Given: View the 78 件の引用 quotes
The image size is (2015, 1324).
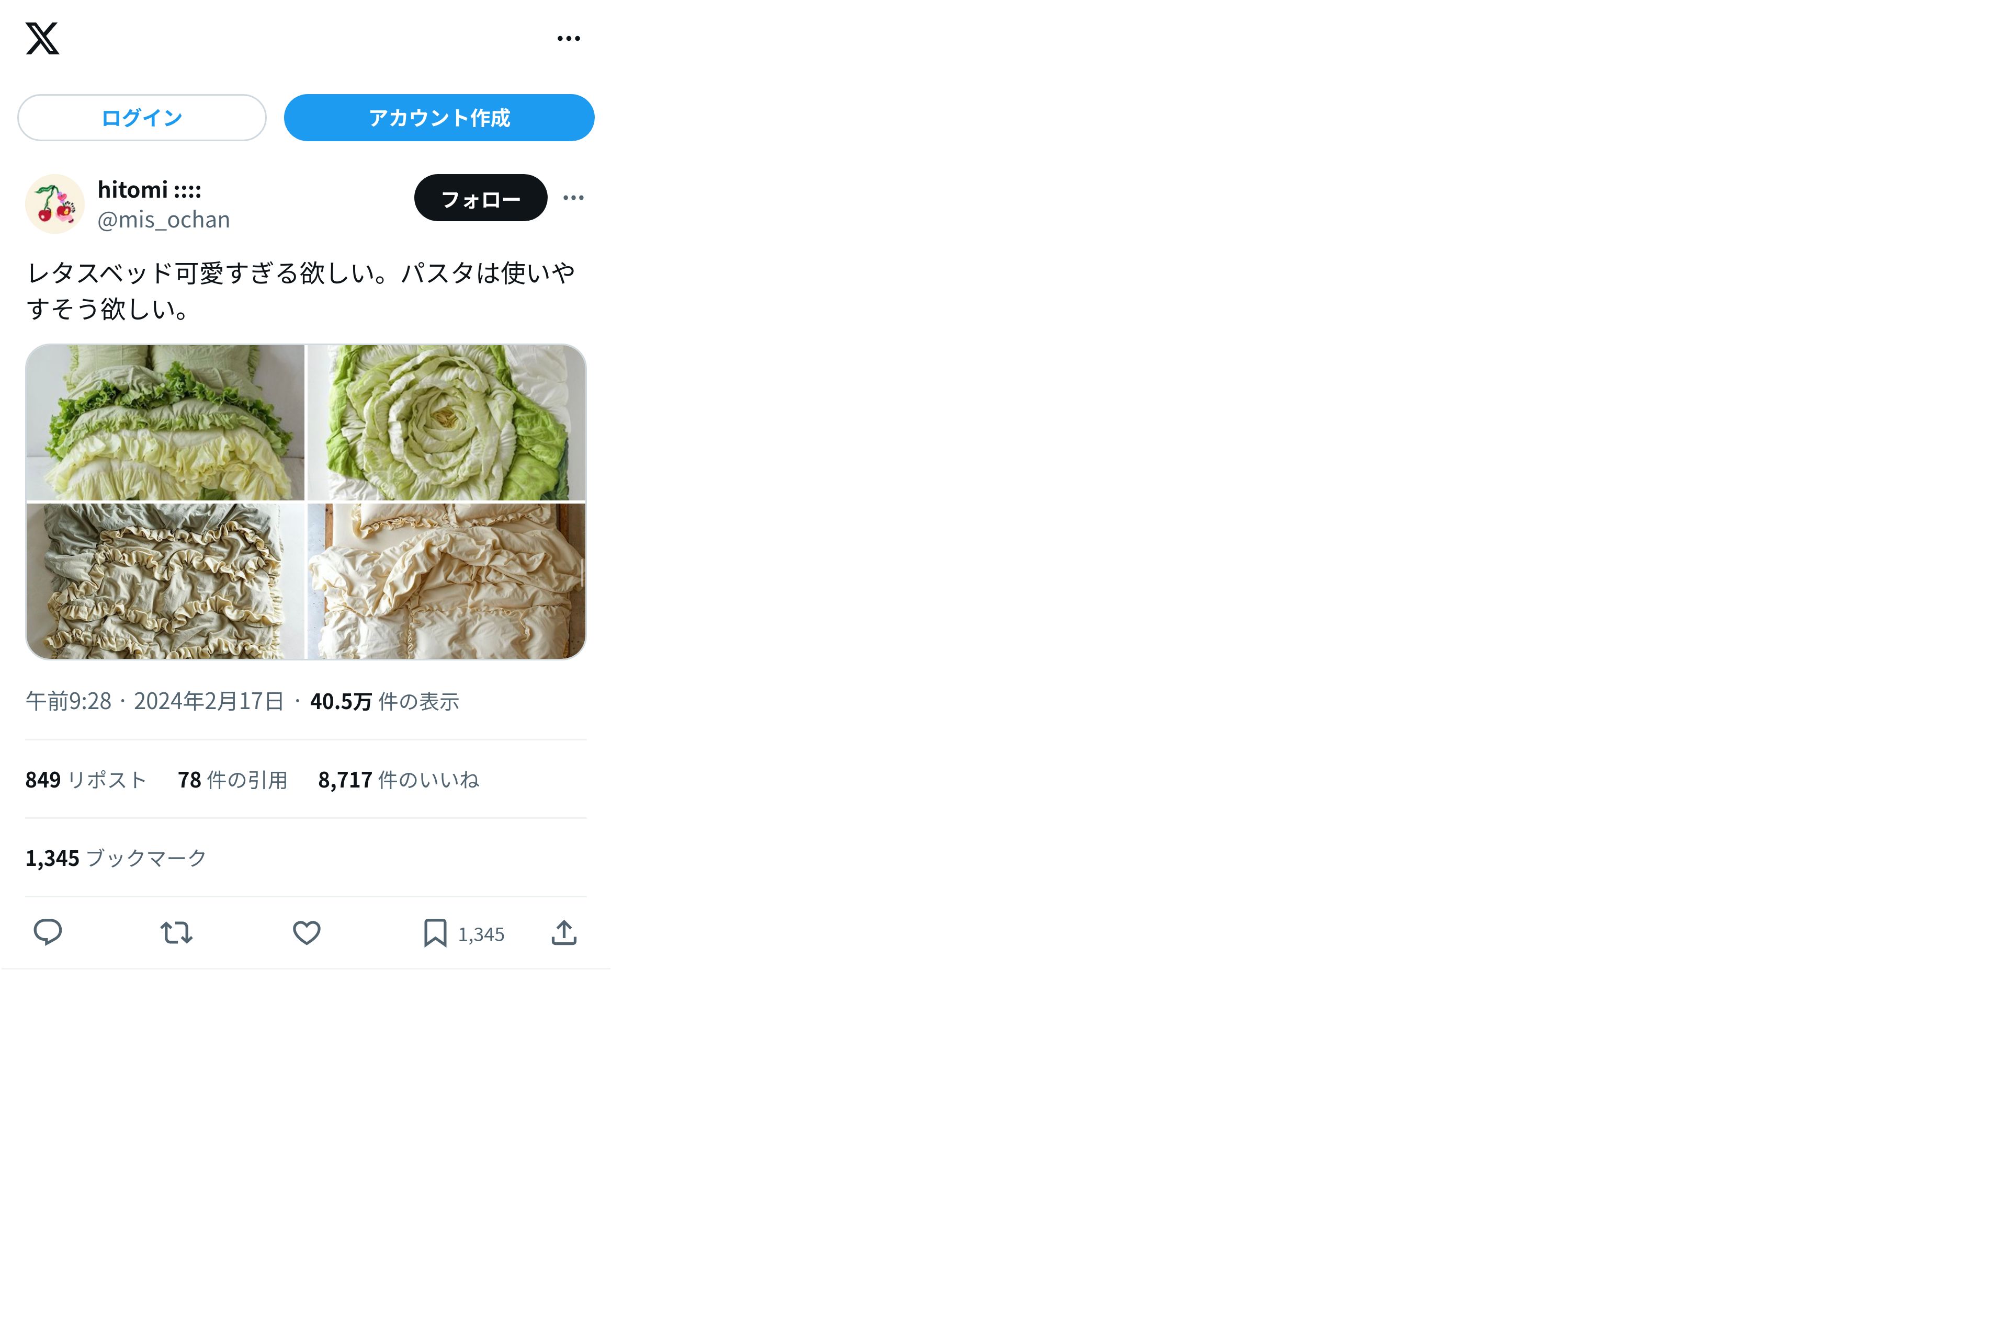Looking at the screenshot, I should click(232, 780).
